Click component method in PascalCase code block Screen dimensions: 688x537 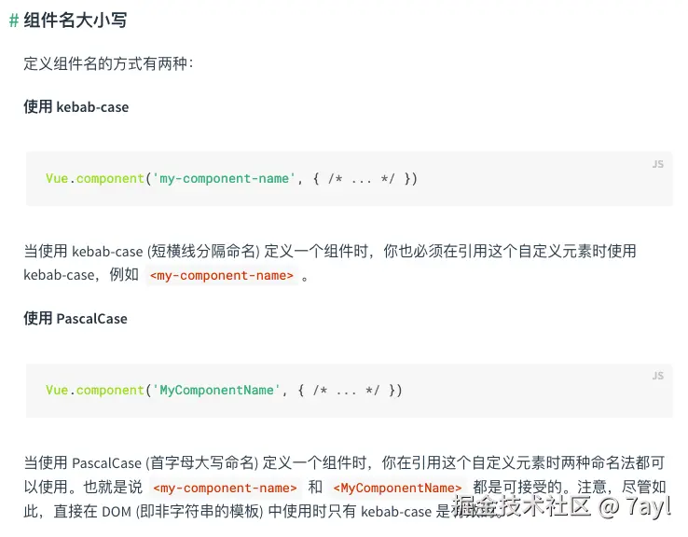(x=110, y=390)
